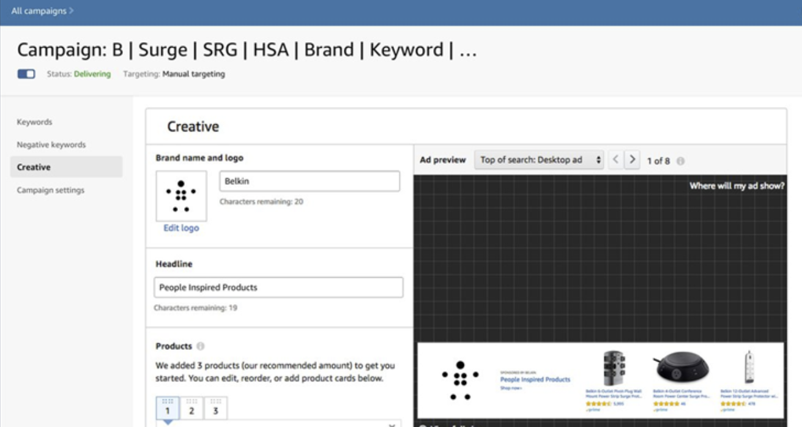Open the Where will my ad show? link

(737, 186)
